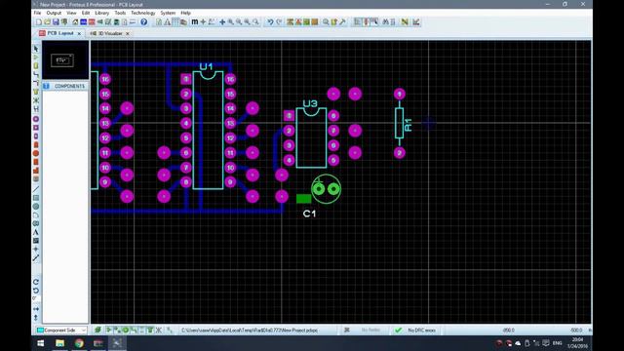Open the blue Help question-mark icon
The width and height of the screenshot is (624, 351).
(x=143, y=22)
